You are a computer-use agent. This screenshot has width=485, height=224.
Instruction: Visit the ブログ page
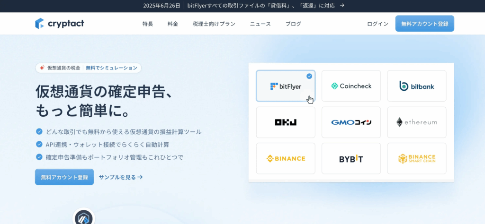pyautogui.click(x=293, y=24)
